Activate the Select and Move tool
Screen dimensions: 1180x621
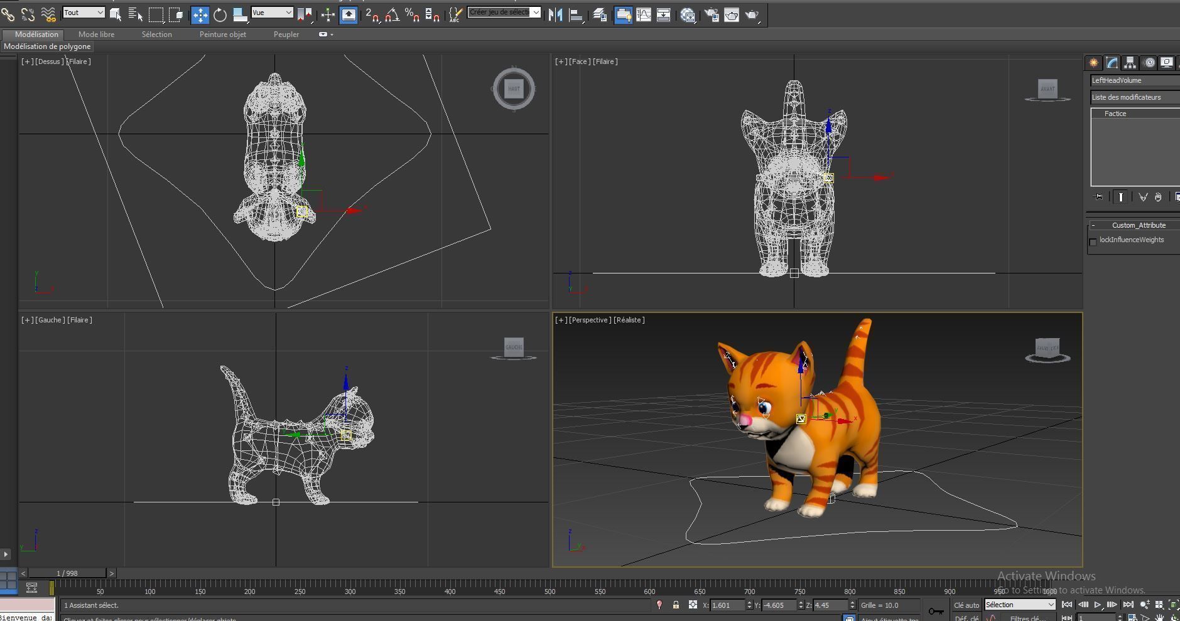[200, 14]
